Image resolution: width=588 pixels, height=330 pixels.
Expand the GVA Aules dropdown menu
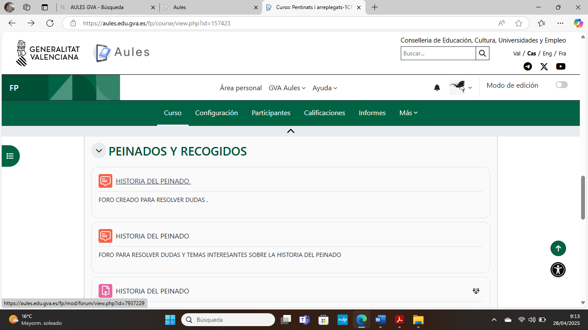pyautogui.click(x=287, y=88)
